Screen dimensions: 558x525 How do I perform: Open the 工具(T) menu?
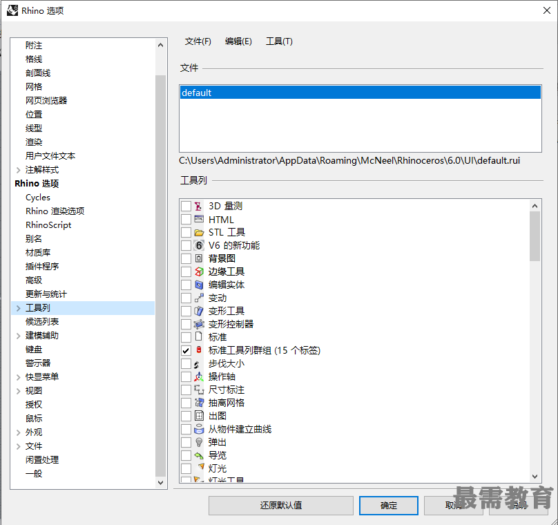point(280,41)
